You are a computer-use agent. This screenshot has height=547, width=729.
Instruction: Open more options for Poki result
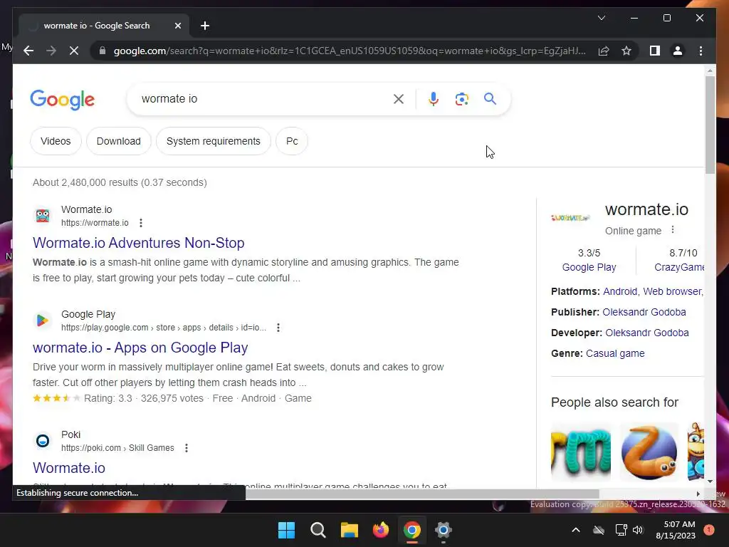pyautogui.click(x=187, y=448)
